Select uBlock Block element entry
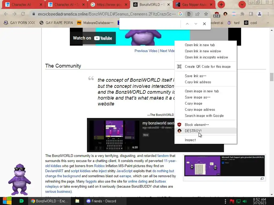Viewport: 274px width, 205px height. 206,125
